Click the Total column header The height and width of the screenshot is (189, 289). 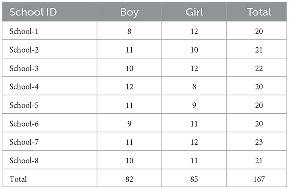point(259,12)
